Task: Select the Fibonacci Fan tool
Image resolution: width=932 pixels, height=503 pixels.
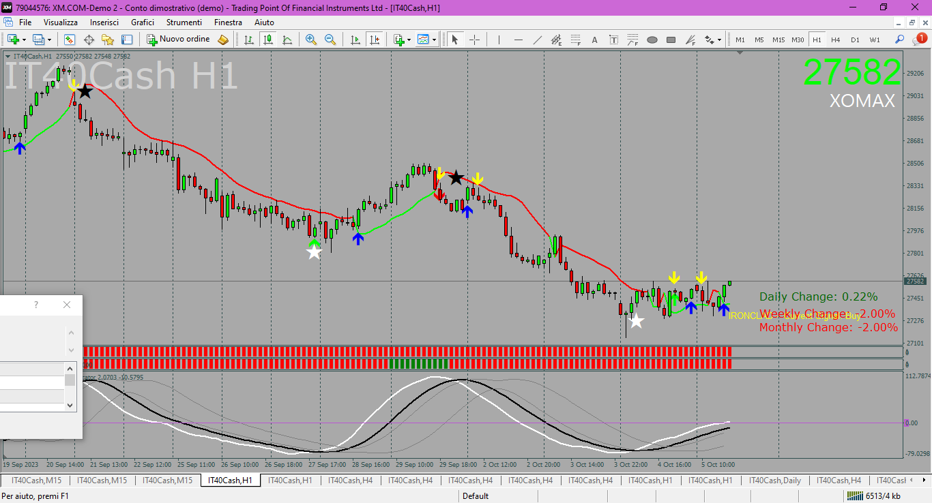Action: pyautogui.click(x=690, y=40)
